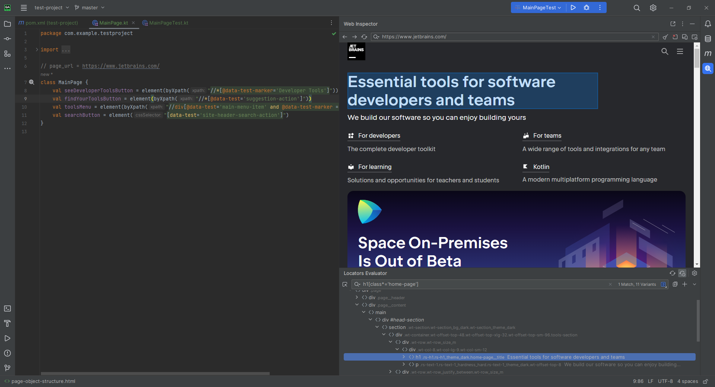The width and height of the screenshot is (715, 387).
Task: Show more tool windows (three dots)
Action: (7, 68)
